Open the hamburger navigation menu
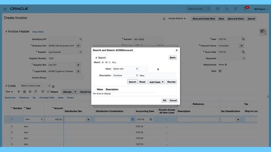Screen dimensions: 271x152 (x=5, y=9)
